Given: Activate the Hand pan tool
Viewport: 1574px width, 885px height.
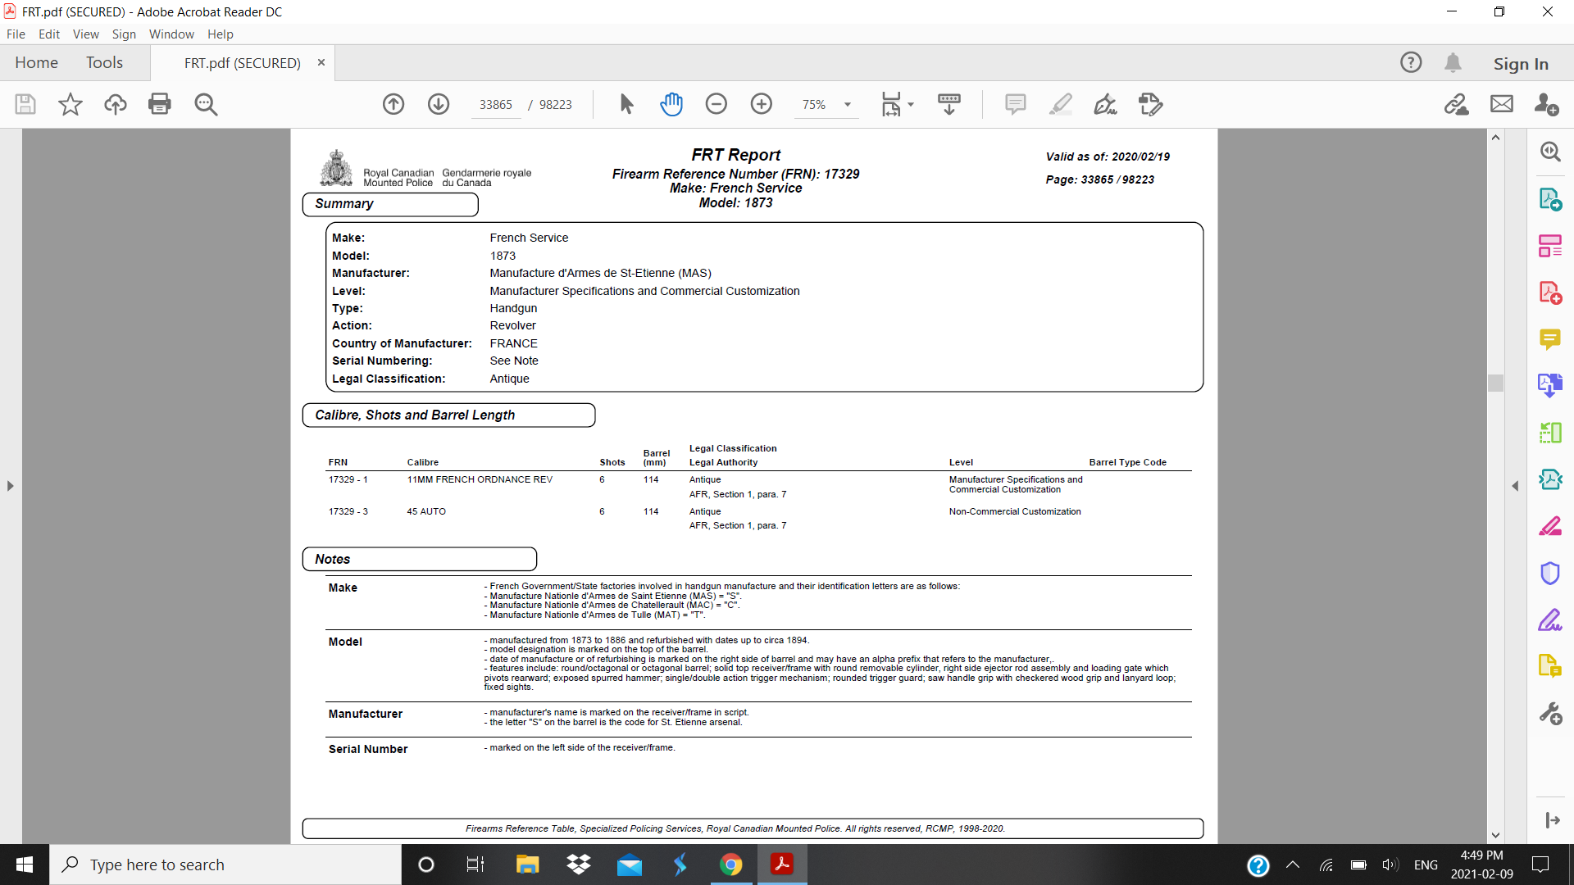Looking at the screenshot, I should [671, 104].
